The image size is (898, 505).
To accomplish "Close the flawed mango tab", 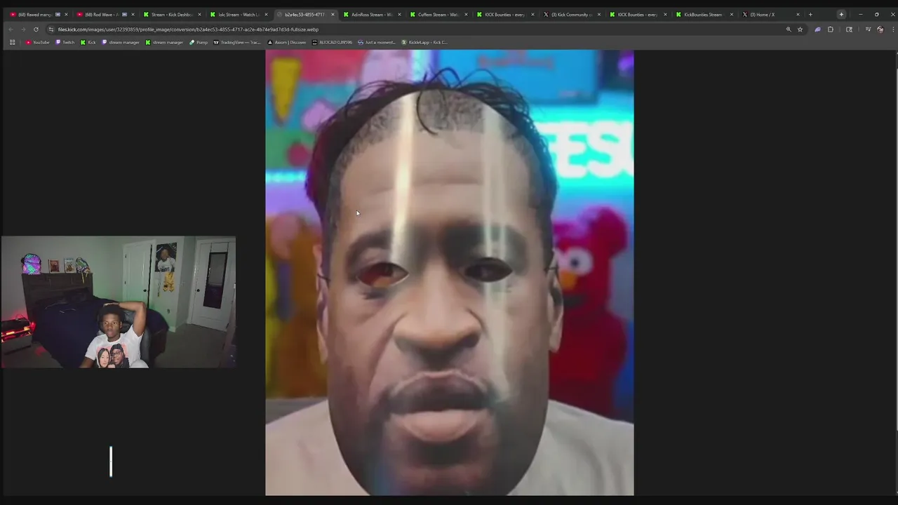I will coord(66,14).
